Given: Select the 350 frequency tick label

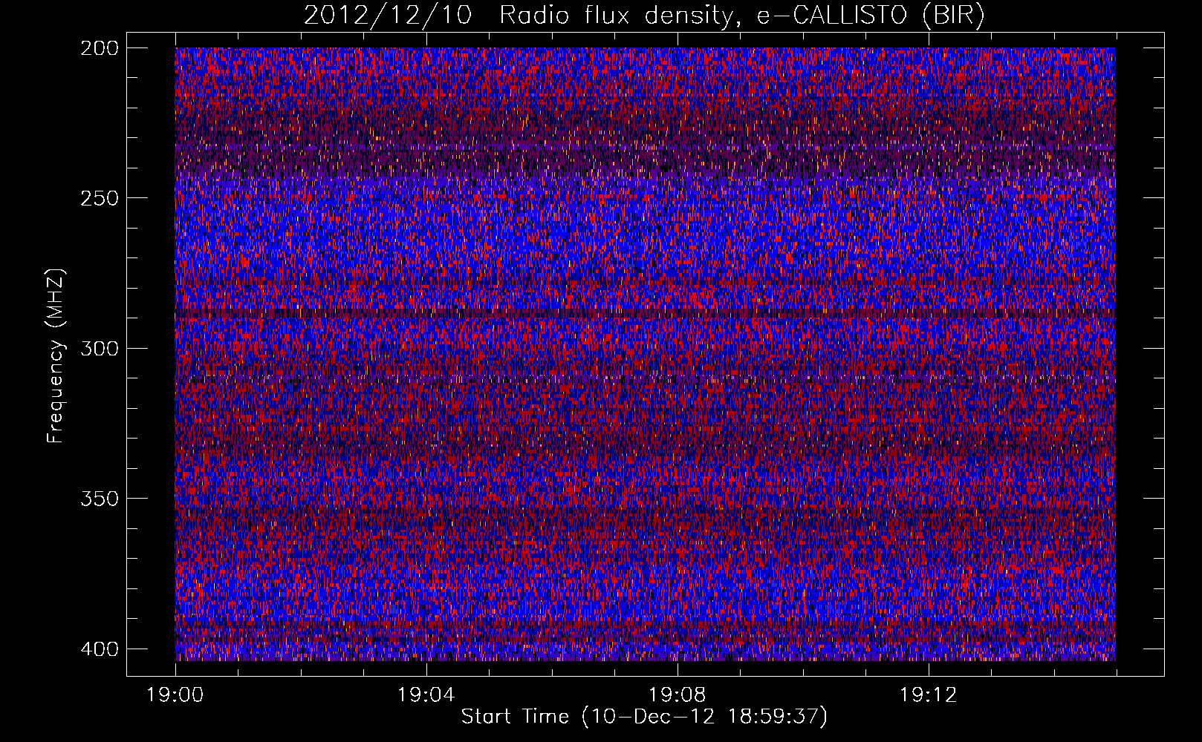Looking at the screenshot, I should tap(99, 498).
